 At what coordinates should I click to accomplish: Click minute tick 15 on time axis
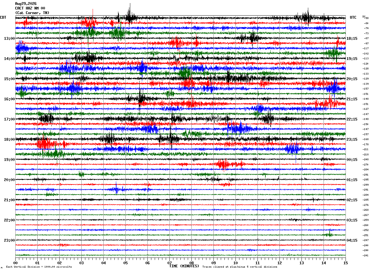point(346,263)
